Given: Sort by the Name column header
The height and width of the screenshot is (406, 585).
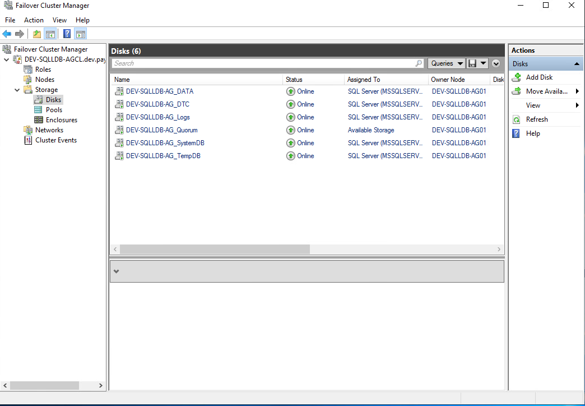Looking at the screenshot, I should [197, 80].
